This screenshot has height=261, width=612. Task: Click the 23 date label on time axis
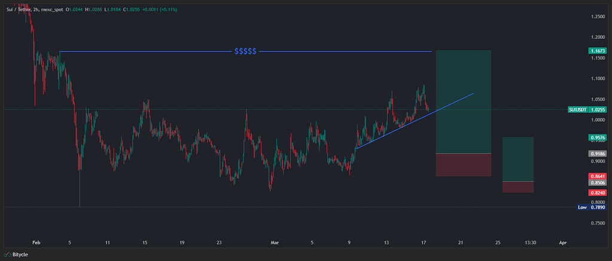click(220, 242)
